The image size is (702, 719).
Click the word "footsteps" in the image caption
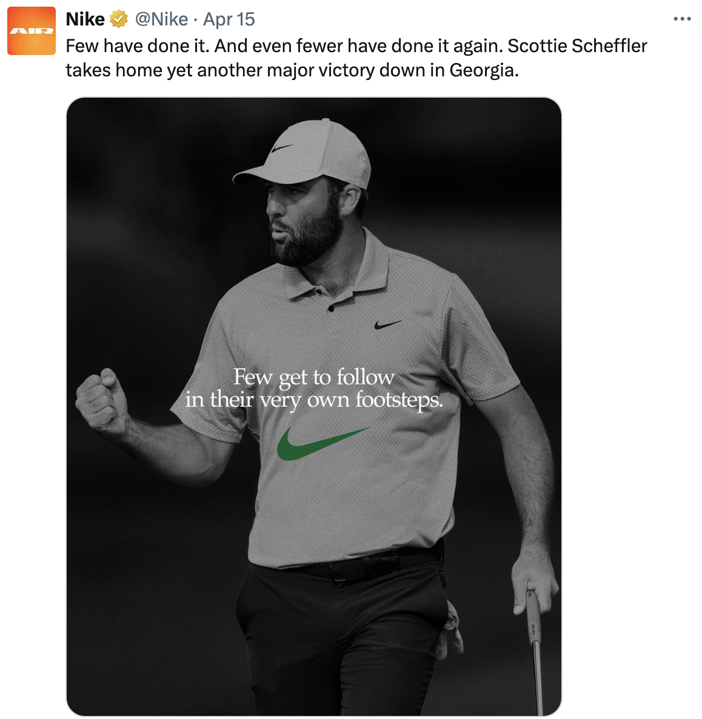click(398, 400)
